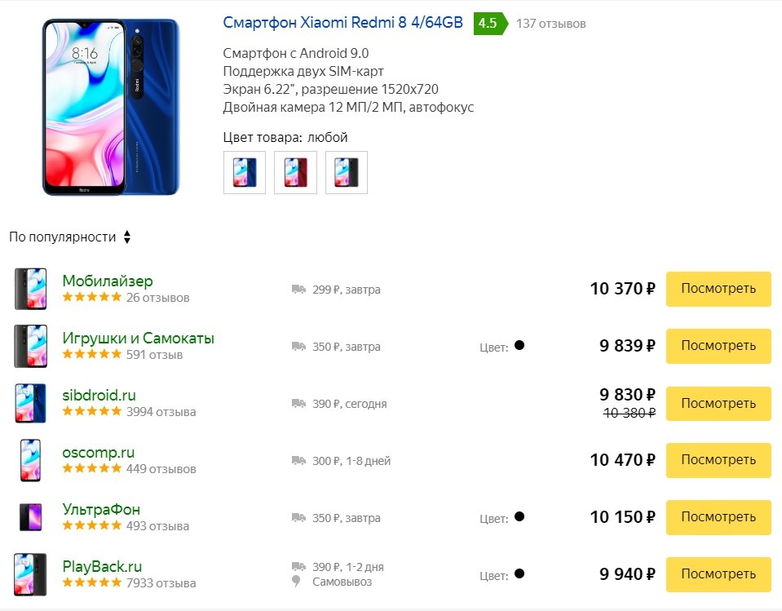
Task: Click the red phone color thumbnail
Action: coord(295,172)
